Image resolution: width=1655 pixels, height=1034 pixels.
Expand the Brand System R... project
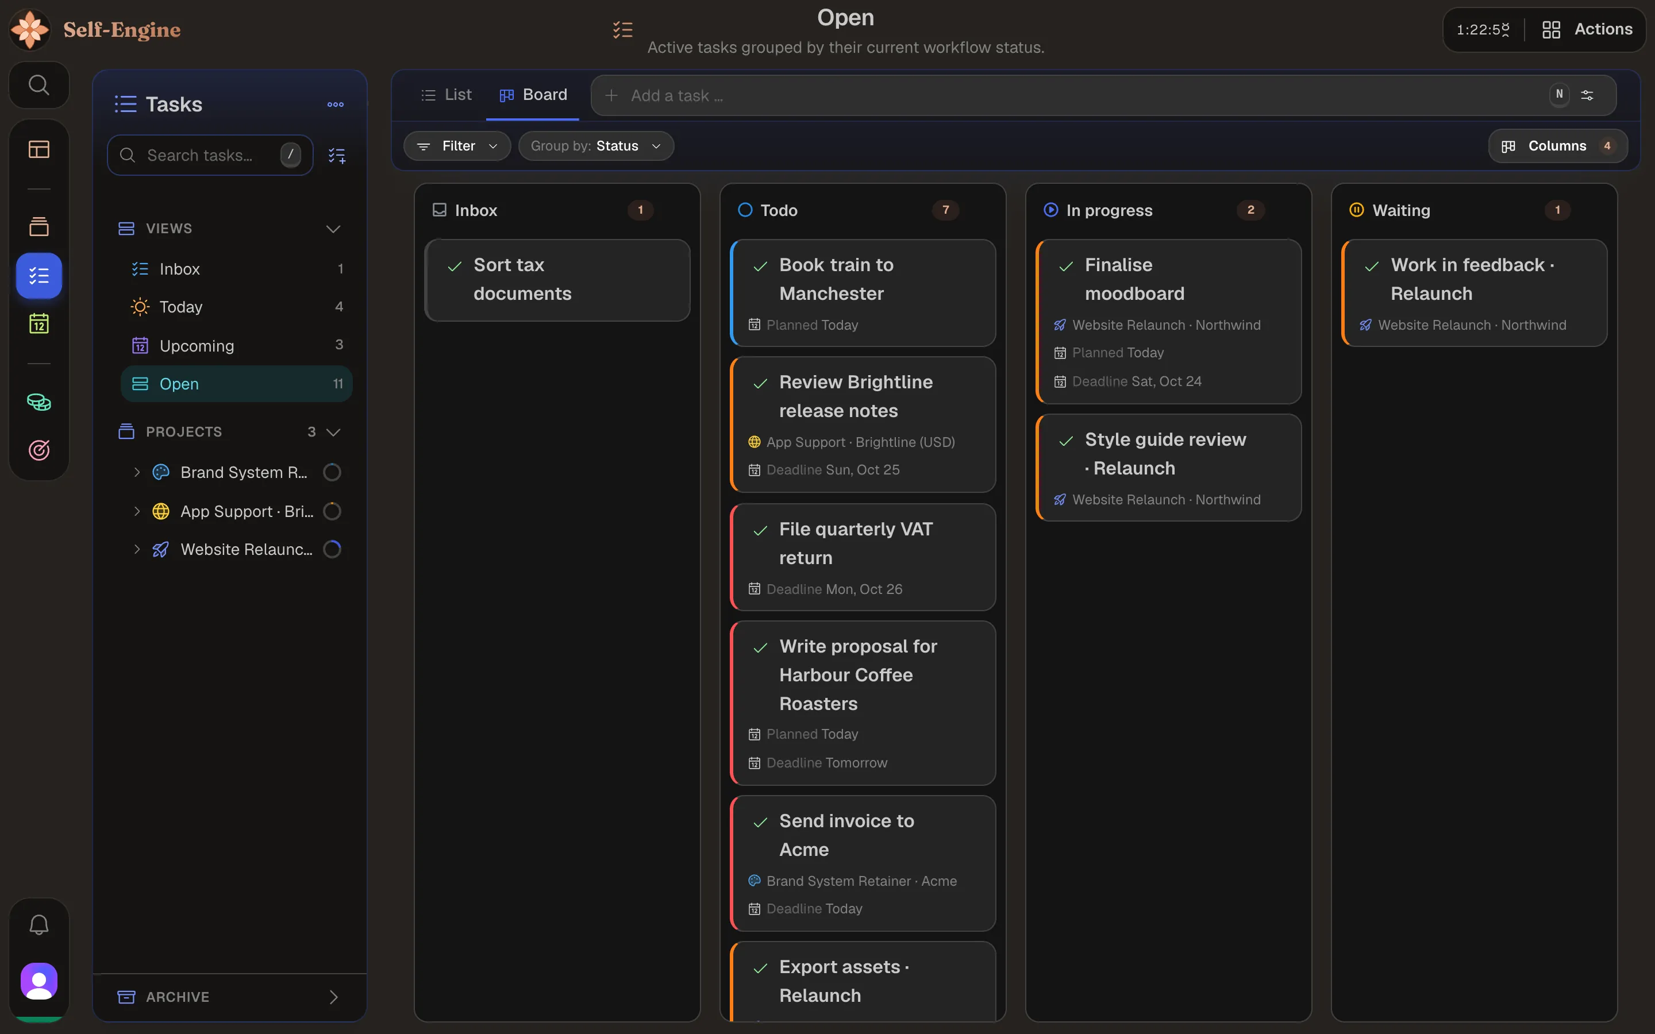pos(137,472)
